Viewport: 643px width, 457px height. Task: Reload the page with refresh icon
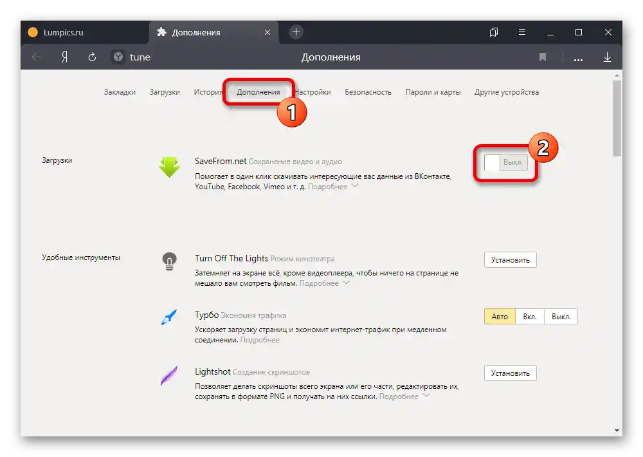pyautogui.click(x=92, y=57)
